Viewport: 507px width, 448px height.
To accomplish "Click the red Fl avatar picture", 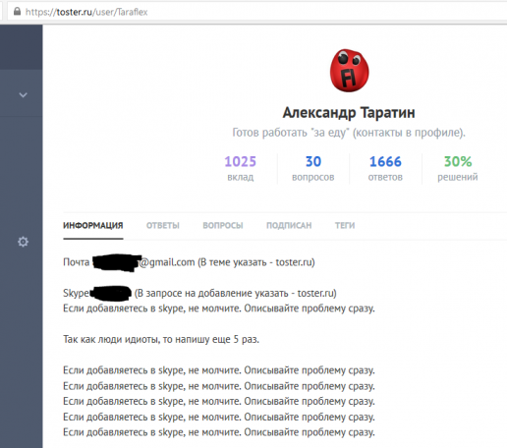I will (349, 71).
